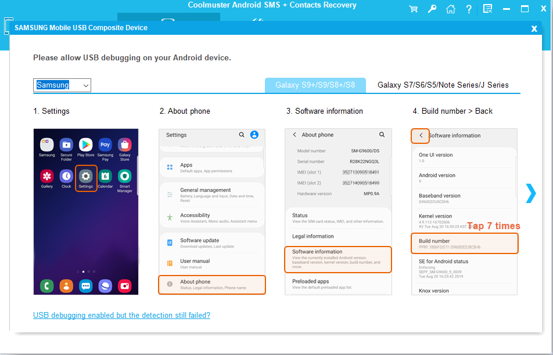Select the Galaxy S9+/S9/S8+/S8 tab
The image size is (553, 355).
[315, 85]
